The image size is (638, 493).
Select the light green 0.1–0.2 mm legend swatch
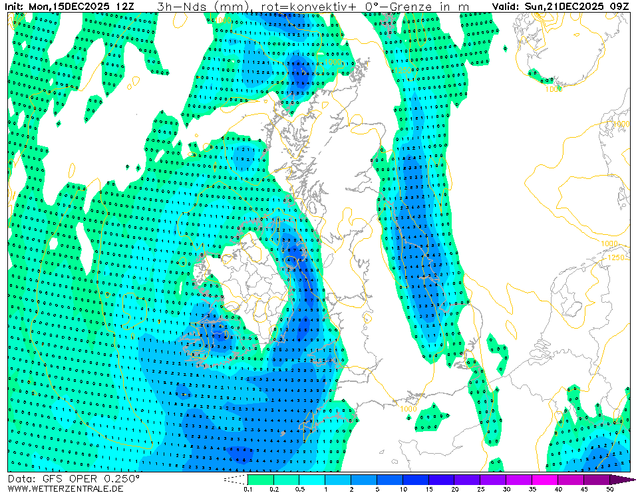260,479
